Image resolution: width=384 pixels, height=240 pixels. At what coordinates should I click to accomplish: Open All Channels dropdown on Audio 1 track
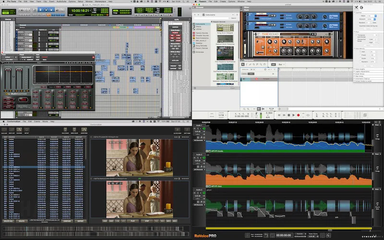(x=199, y=140)
